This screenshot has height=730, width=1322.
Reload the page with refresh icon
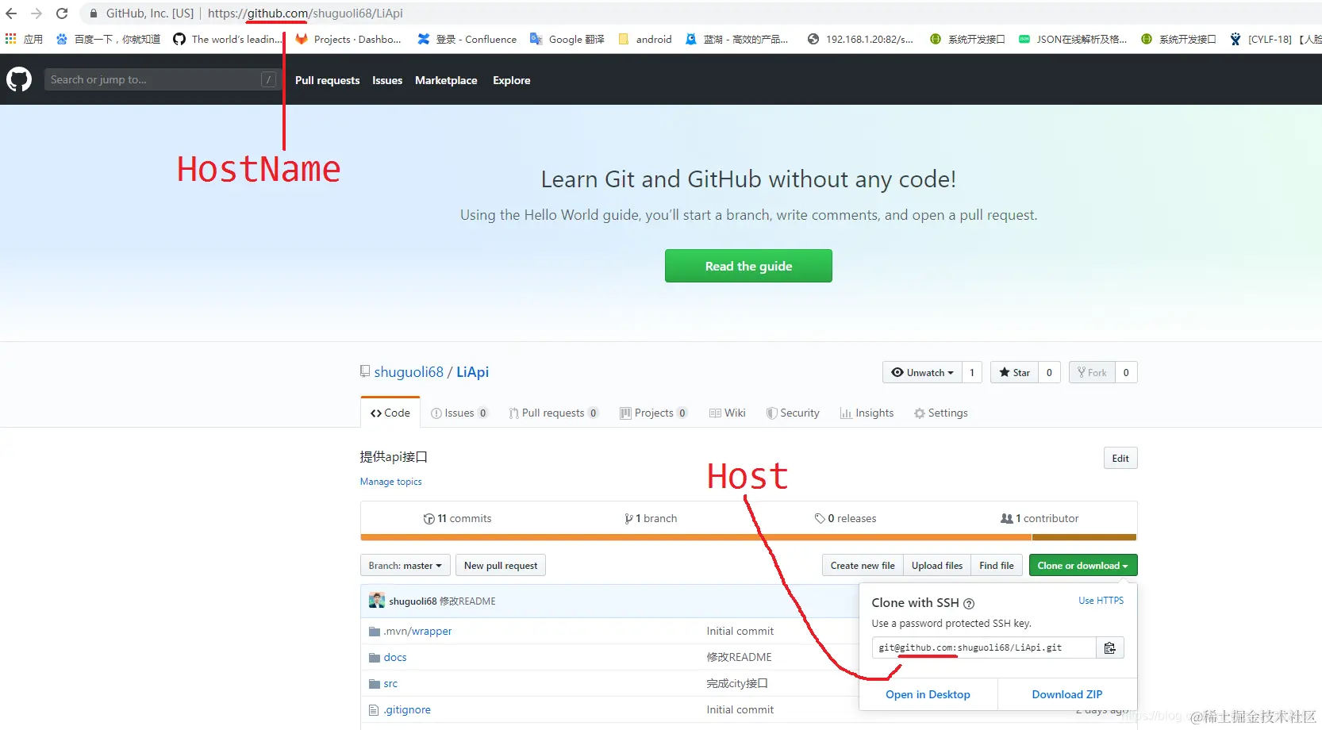[x=62, y=13]
